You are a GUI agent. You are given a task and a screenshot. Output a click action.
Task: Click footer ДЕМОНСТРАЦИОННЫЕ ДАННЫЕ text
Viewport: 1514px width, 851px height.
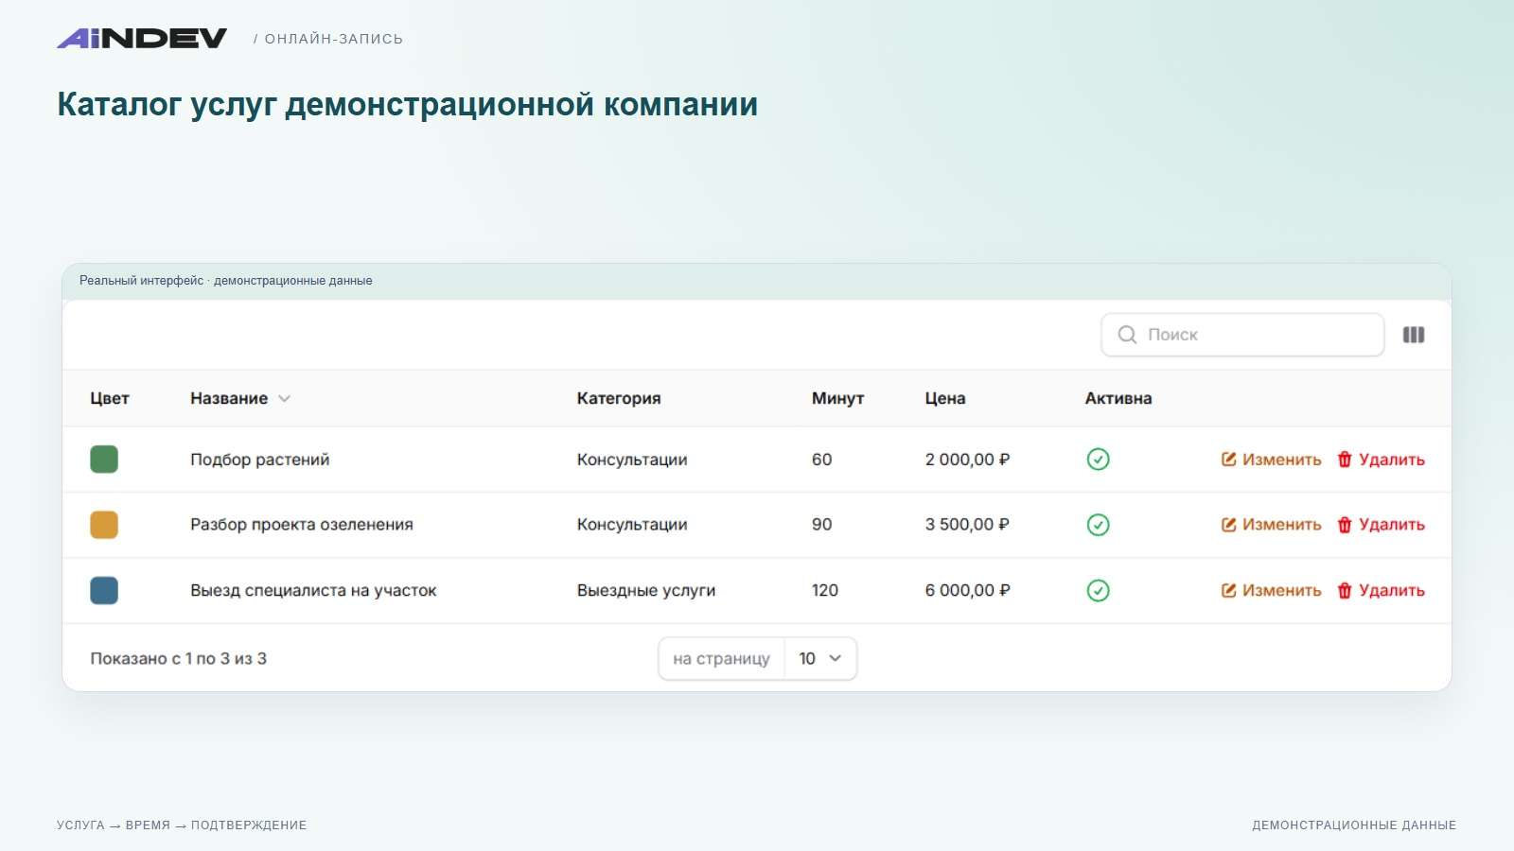pyautogui.click(x=1354, y=825)
